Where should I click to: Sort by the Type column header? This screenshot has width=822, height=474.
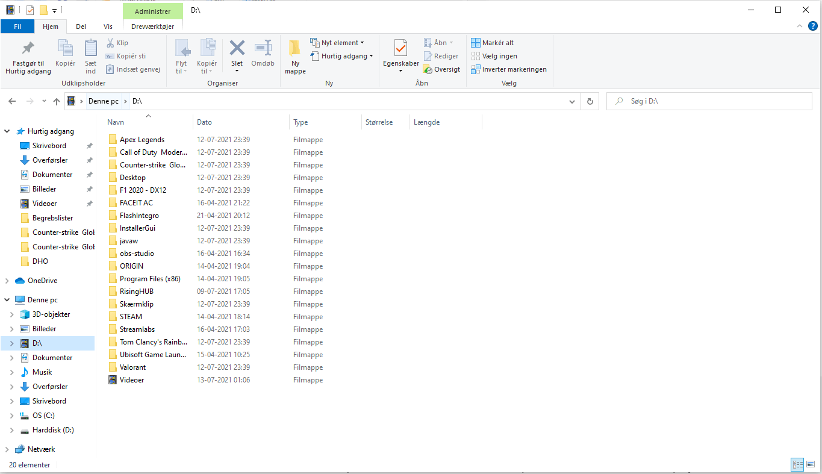coord(326,122)
